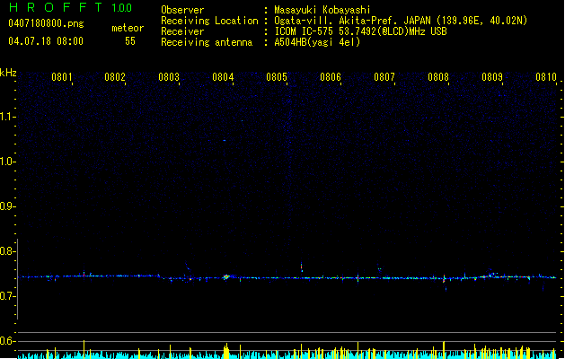This screenshot has width=565, height=359.
Task: Click the 0807 time marker
Action: pos(384,76)
